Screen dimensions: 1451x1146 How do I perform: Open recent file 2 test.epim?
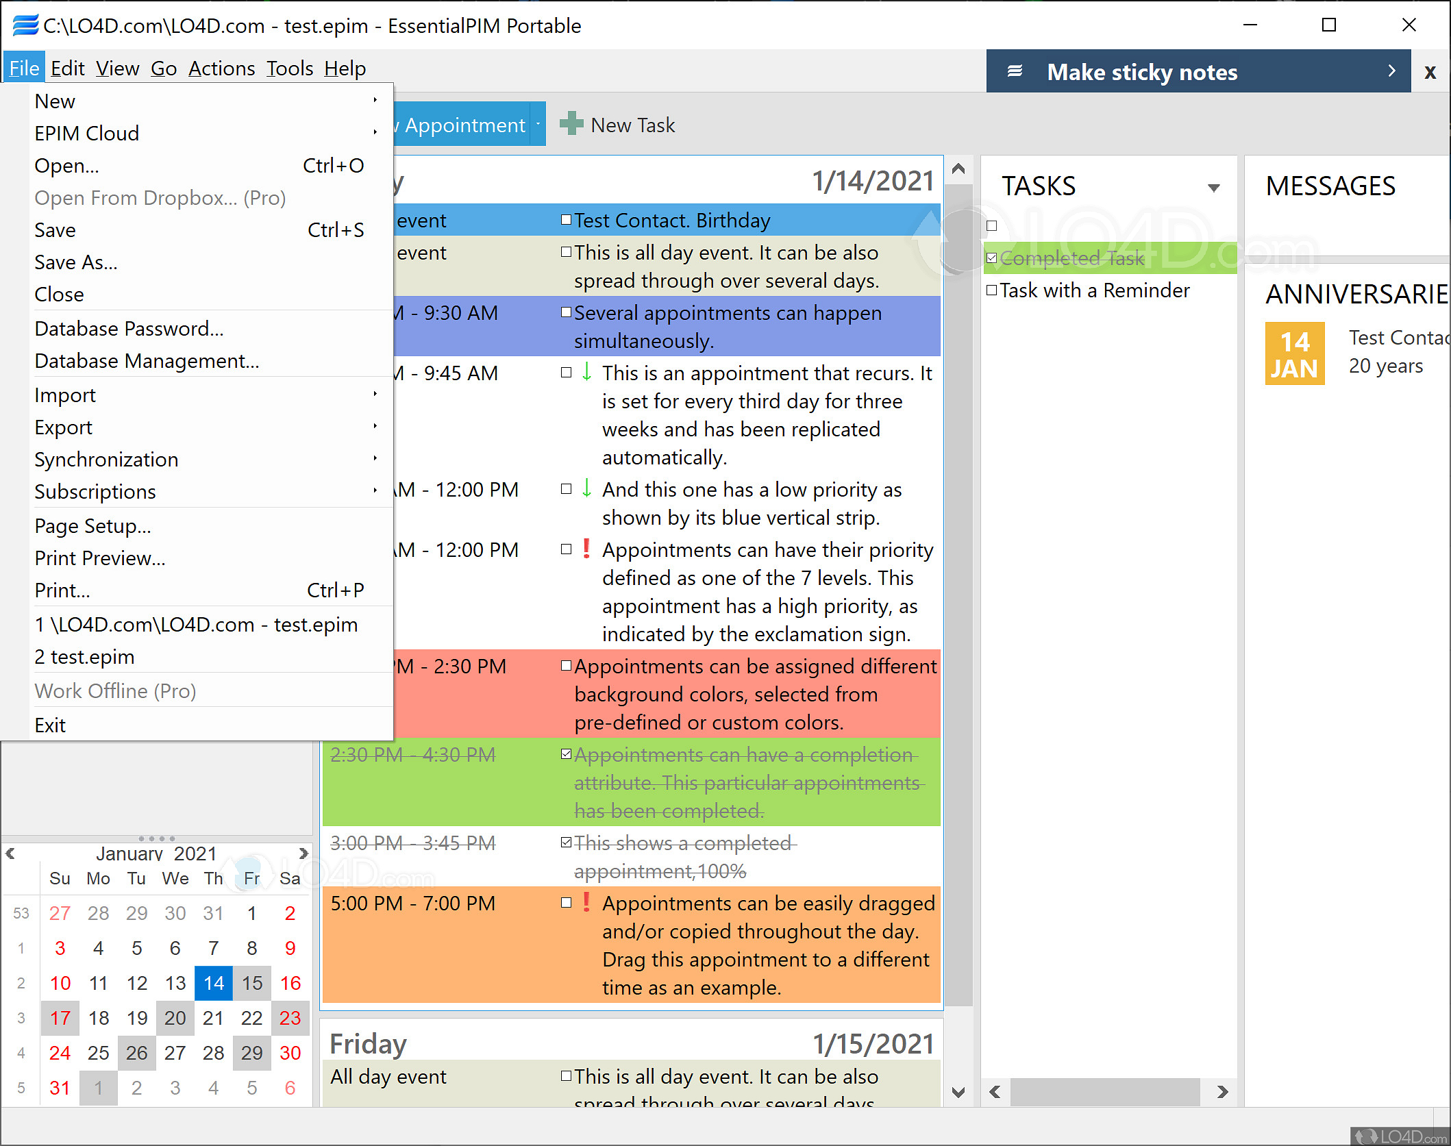84,656
